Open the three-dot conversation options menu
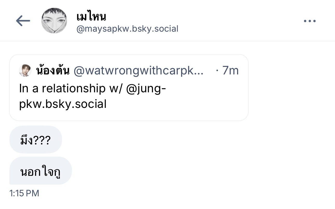335x209 pixels. tap(310, 21)
